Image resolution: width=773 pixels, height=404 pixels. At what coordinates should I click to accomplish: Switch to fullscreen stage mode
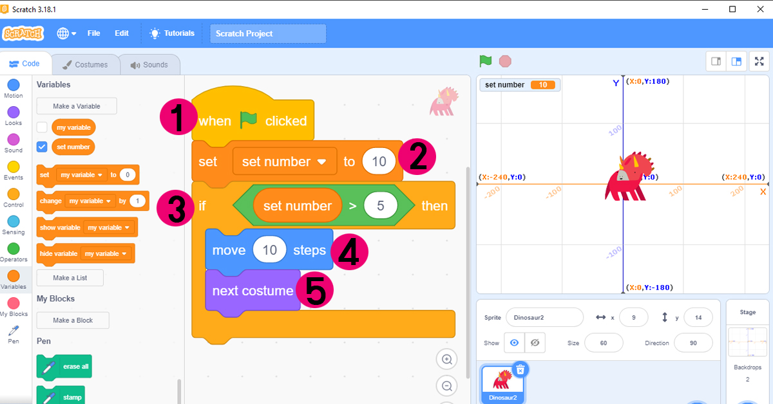pos(759,62)
